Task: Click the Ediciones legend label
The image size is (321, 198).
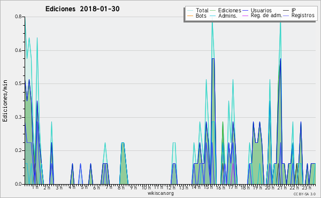Action: click(x=230, y=10)
